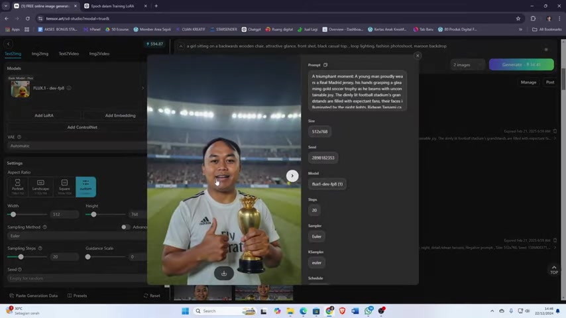Switch to the Img2Img tab
Viewport: 566px width, 318px height.
[40, 54]
